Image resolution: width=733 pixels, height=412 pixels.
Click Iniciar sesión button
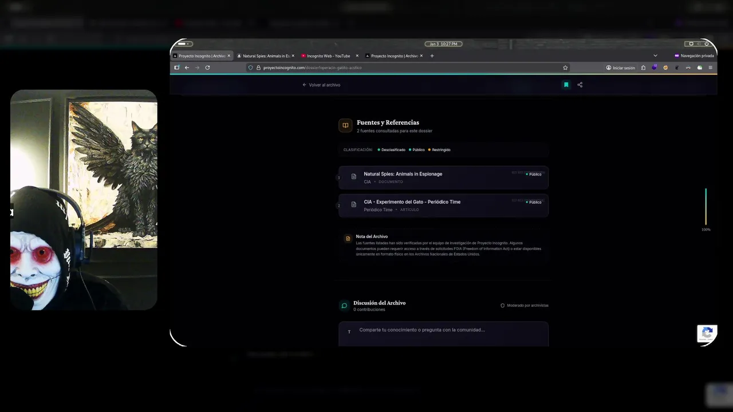pyautogui.click(x=621, y=68)
